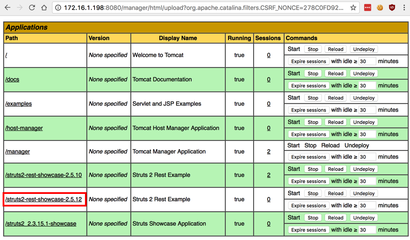Stop the /host-manager application
The width and height of the screenshot is (410, 240).
click(x=313, y=122)
